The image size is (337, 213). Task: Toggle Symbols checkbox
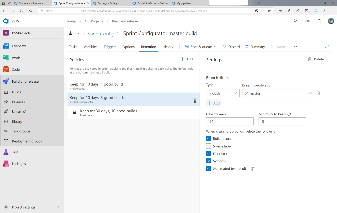pyautogui.click(x=208, y=161)
